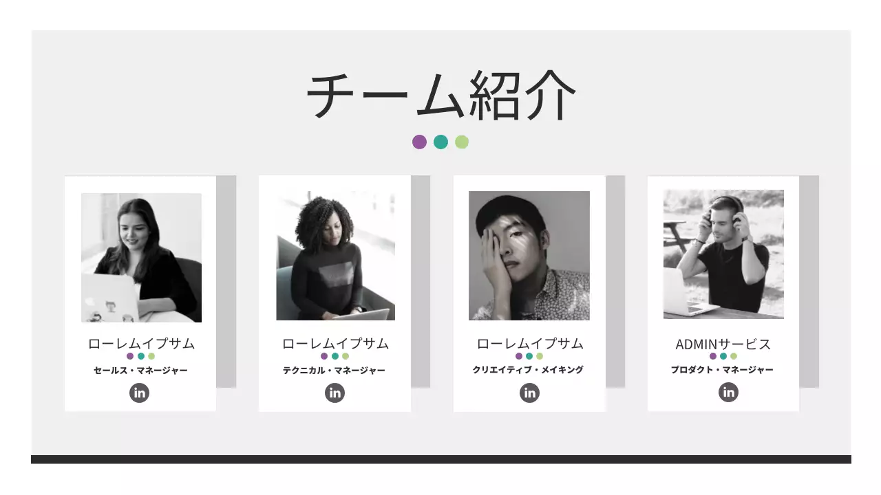Click the プロダクト・マネージャー job title
The height and width of the screenshot is (495, 881).
pos(722,370)
